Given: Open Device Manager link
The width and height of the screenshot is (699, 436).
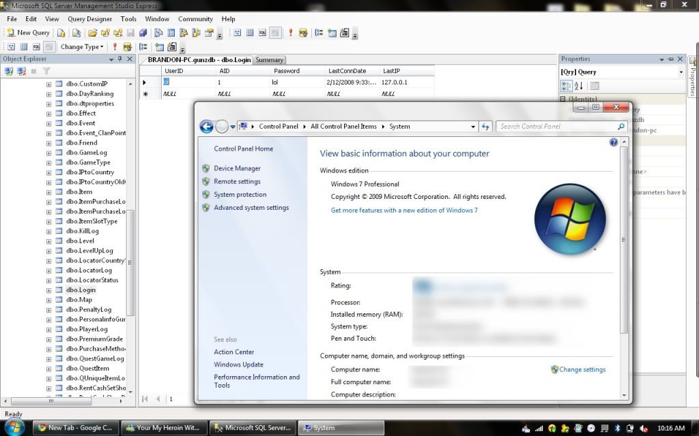Looking at the screenshot, I should (x=237, y=168).
